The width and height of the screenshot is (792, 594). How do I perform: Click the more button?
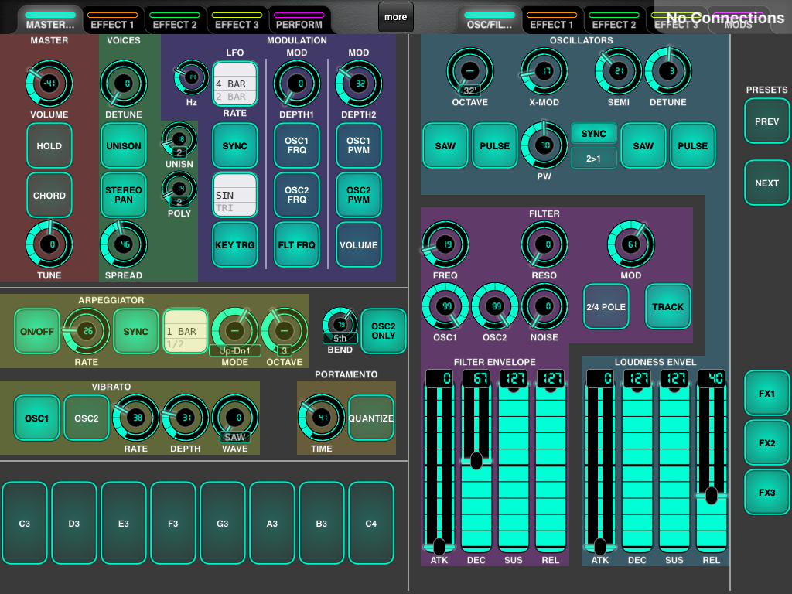tap(395, 17)
